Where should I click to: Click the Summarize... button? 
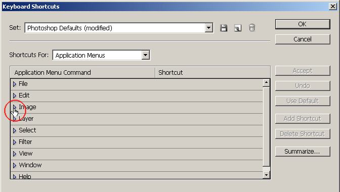pos(303,152)
